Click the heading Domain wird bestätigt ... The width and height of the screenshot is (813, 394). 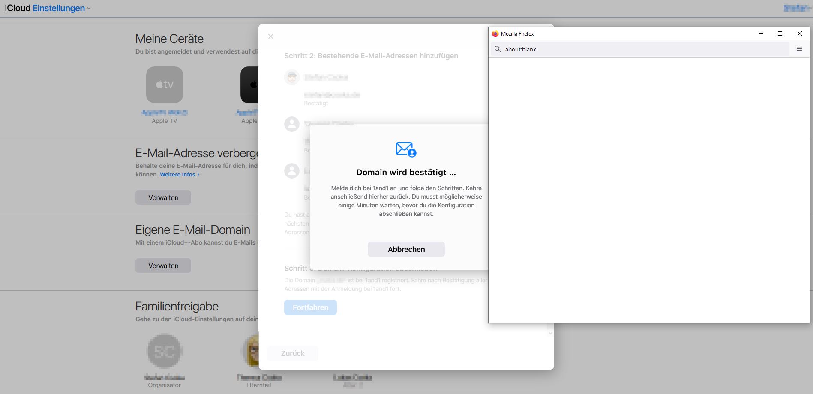[x=406, y=173]
